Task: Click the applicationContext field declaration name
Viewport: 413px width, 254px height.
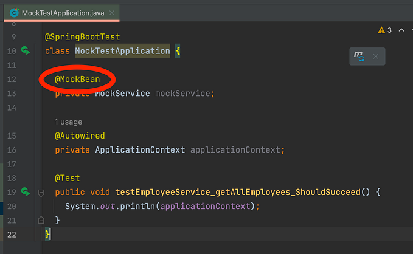Action: (235, 149)
